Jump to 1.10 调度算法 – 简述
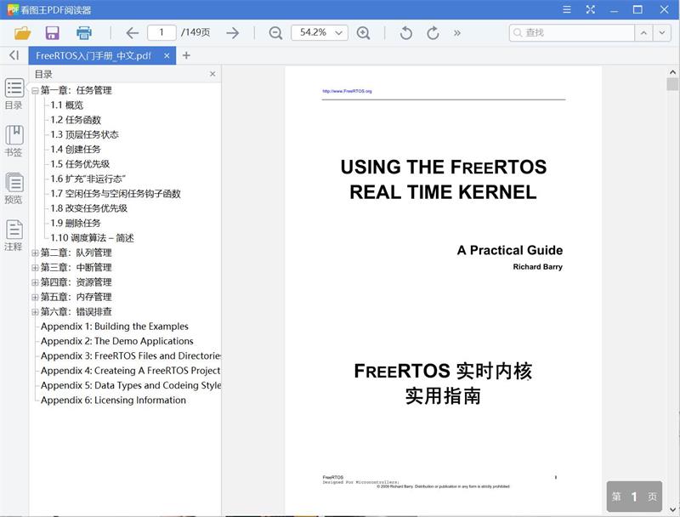Image resolution: width=680 pixels, height=517 pixels. [x=92, y=238]
